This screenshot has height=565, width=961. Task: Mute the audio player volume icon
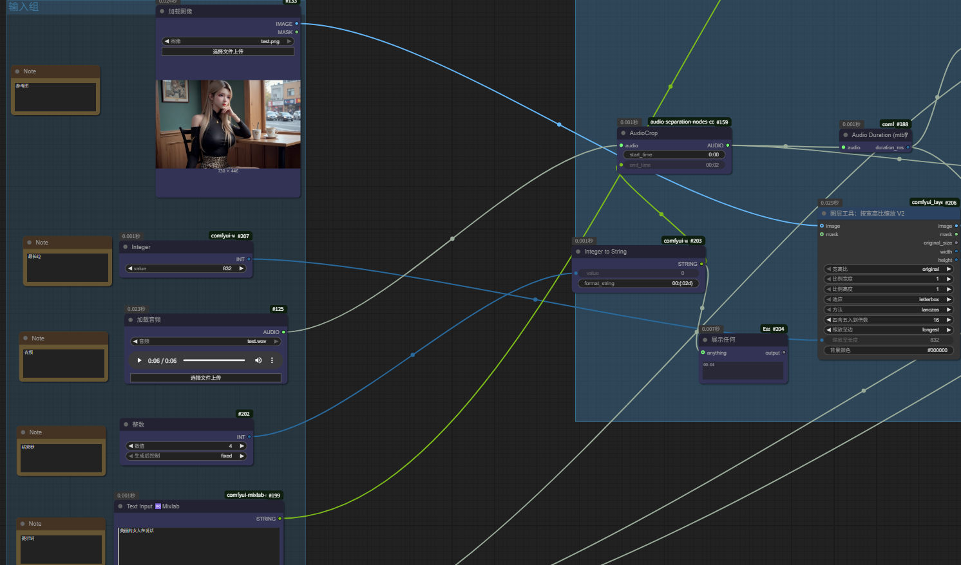(258, 360)
